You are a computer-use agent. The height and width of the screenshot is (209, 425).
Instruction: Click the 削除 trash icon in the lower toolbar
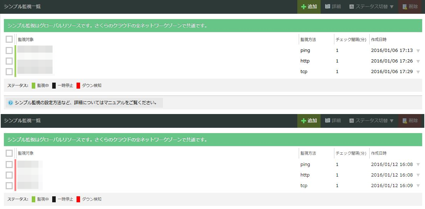(x=405, y=121)
